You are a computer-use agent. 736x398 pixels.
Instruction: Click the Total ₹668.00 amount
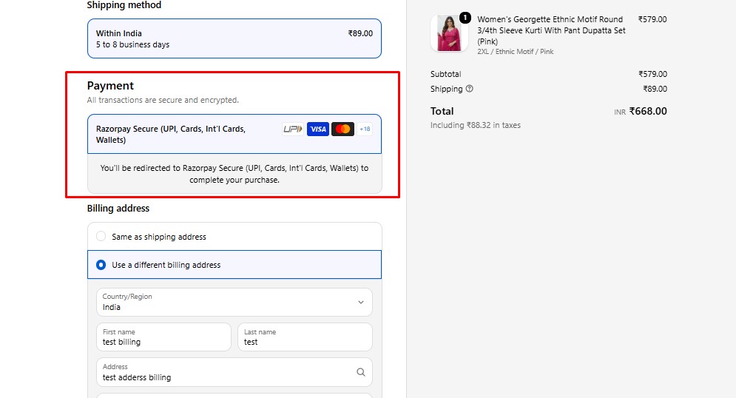coord(648,111)
